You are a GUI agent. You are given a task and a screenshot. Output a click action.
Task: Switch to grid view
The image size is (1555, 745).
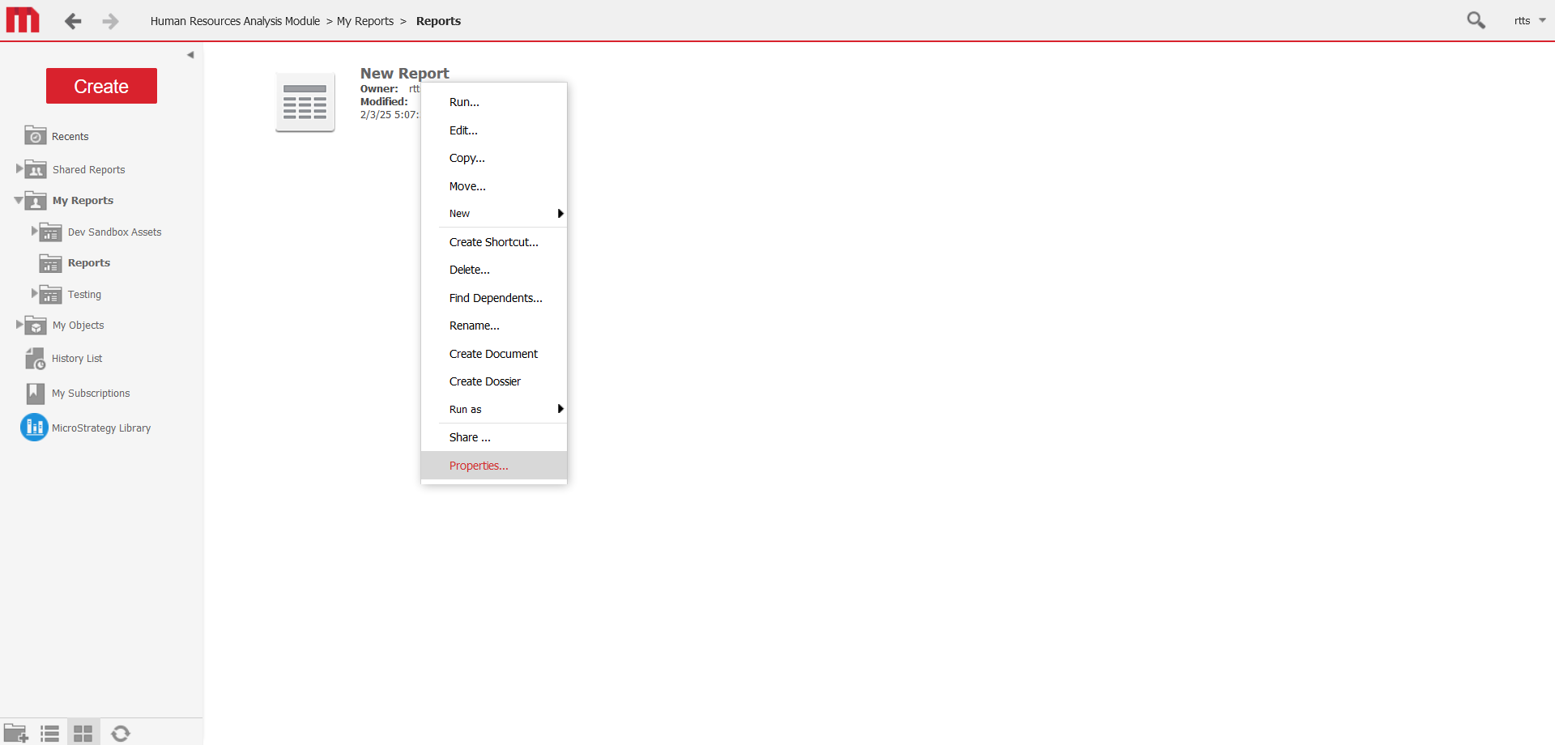[x=83, y=733]
